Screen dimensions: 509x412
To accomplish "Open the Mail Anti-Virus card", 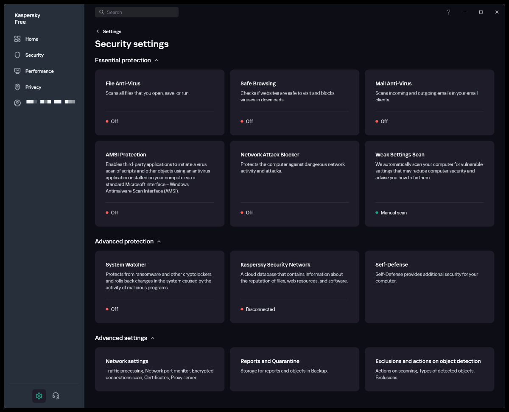I will coord(429,103).
